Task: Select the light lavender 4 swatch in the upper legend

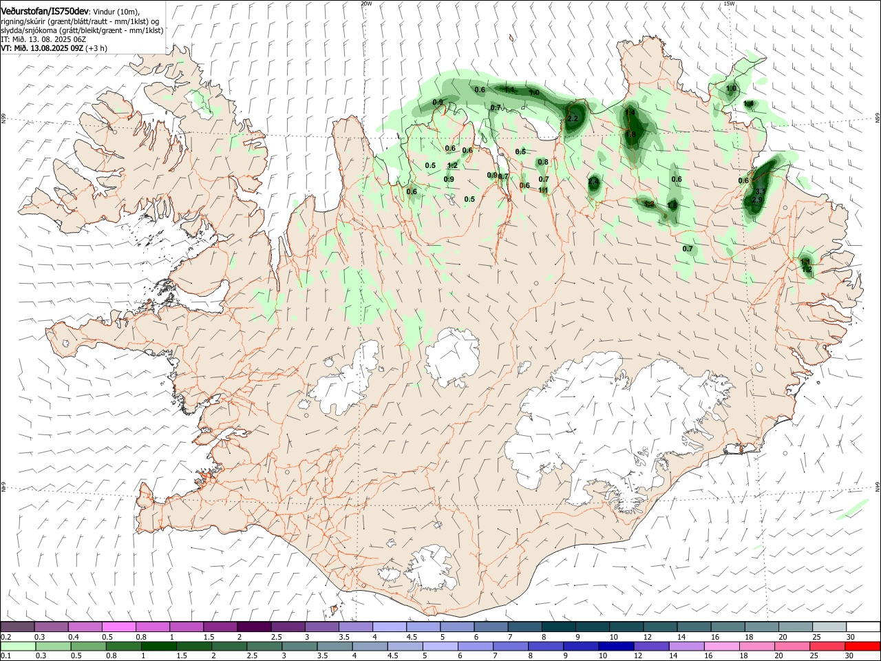Action: 390,627
